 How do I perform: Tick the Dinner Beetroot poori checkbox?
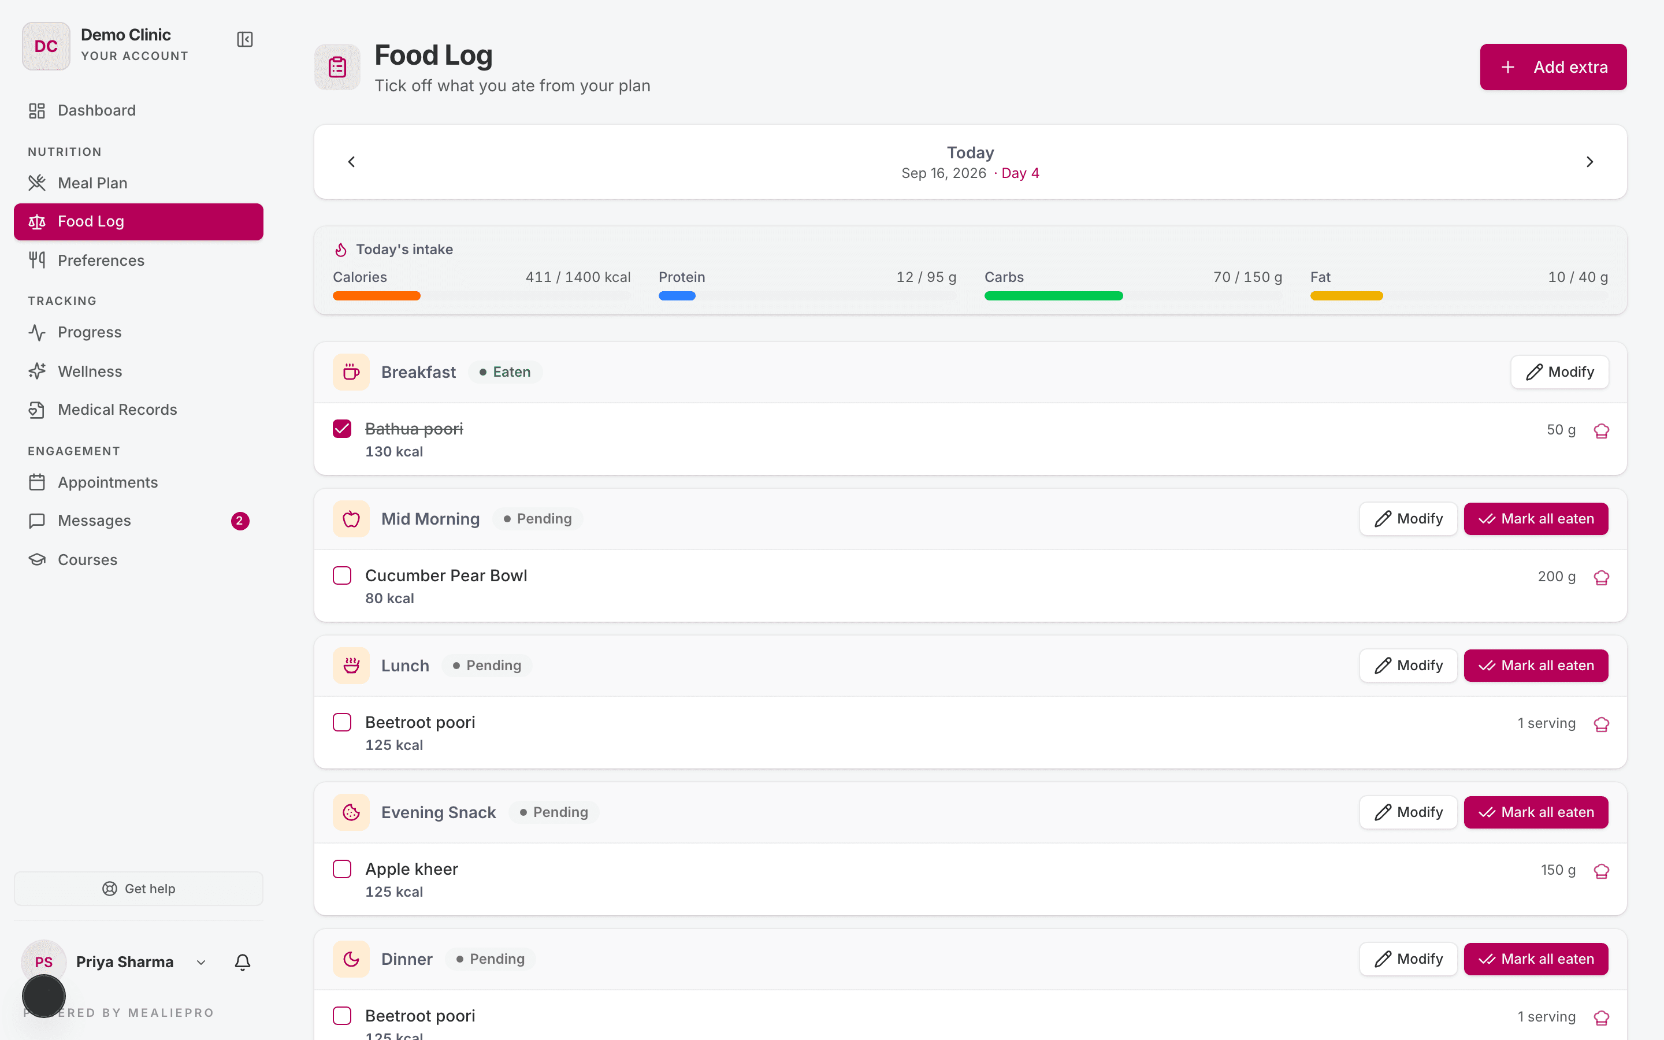click(x=341, y=1015)
